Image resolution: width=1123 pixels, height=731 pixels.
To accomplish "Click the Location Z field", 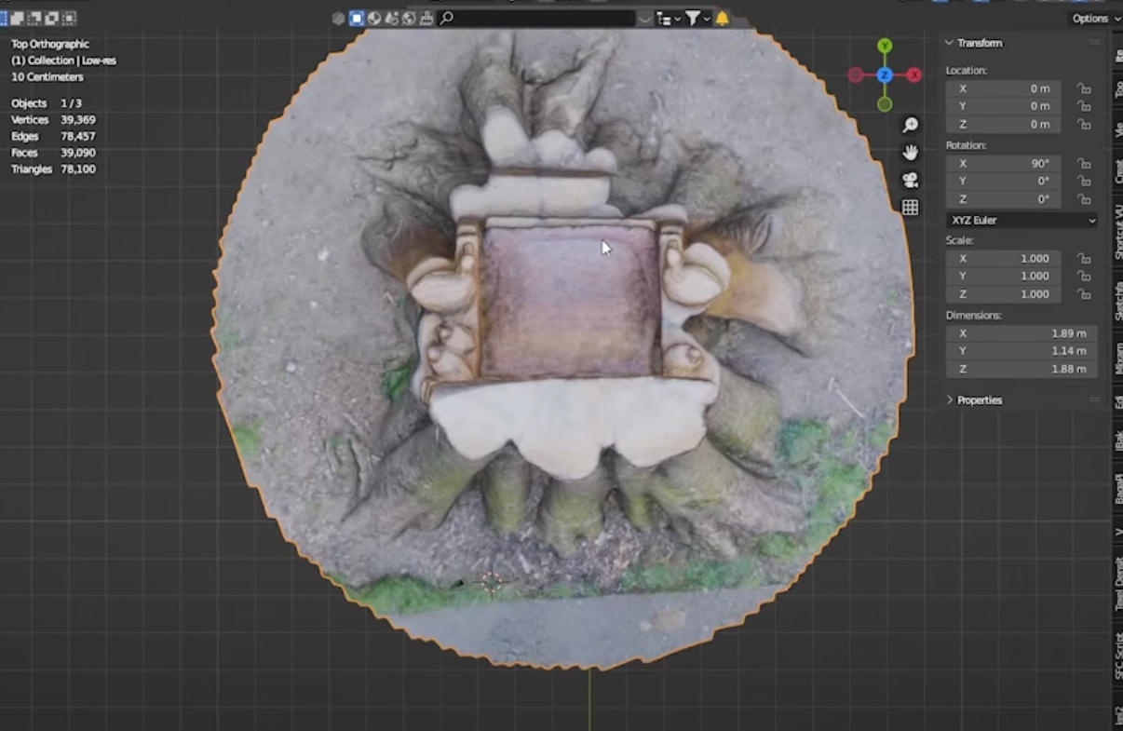I will click(x=1003, y=124).
